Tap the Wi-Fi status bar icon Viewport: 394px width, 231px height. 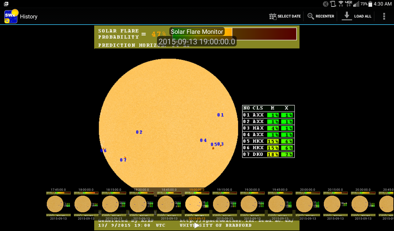[x=341, y=4]
